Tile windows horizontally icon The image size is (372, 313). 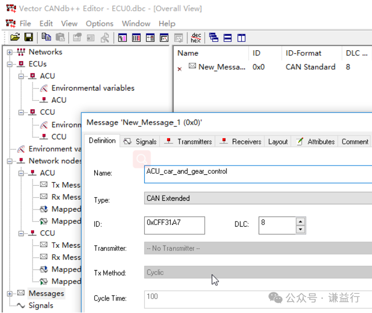click(x=228, y=38)
